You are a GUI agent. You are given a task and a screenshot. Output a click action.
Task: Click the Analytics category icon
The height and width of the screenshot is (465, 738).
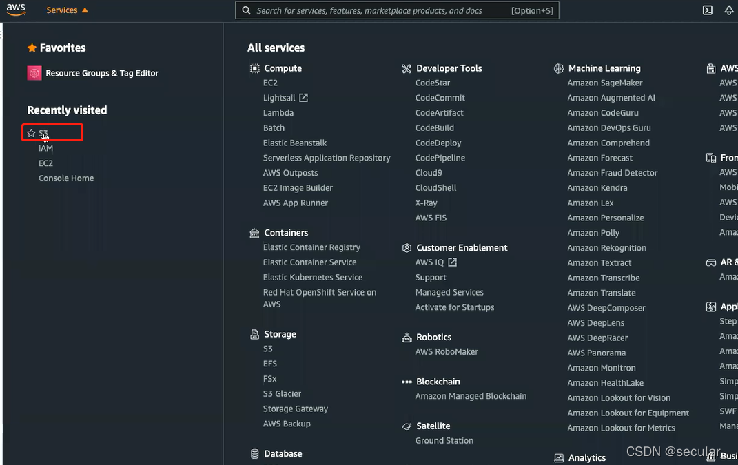tap(559, 458)
